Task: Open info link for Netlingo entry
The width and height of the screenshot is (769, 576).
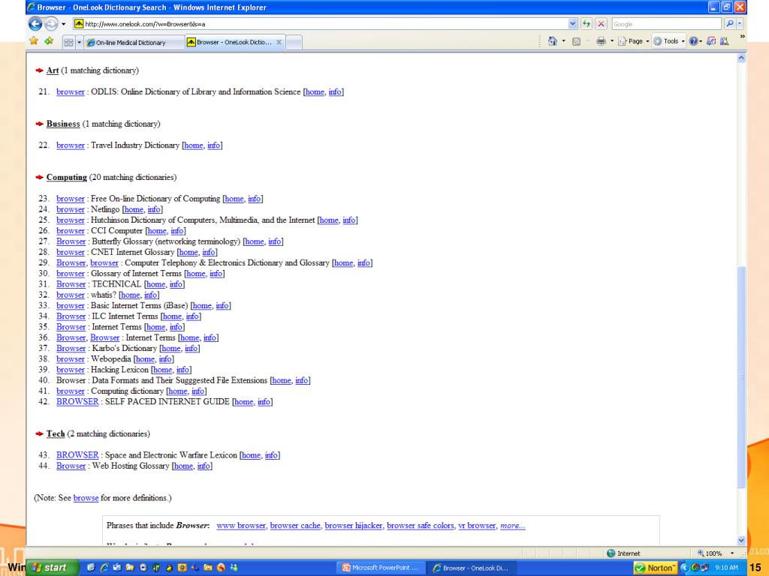Action: point(154,210)
